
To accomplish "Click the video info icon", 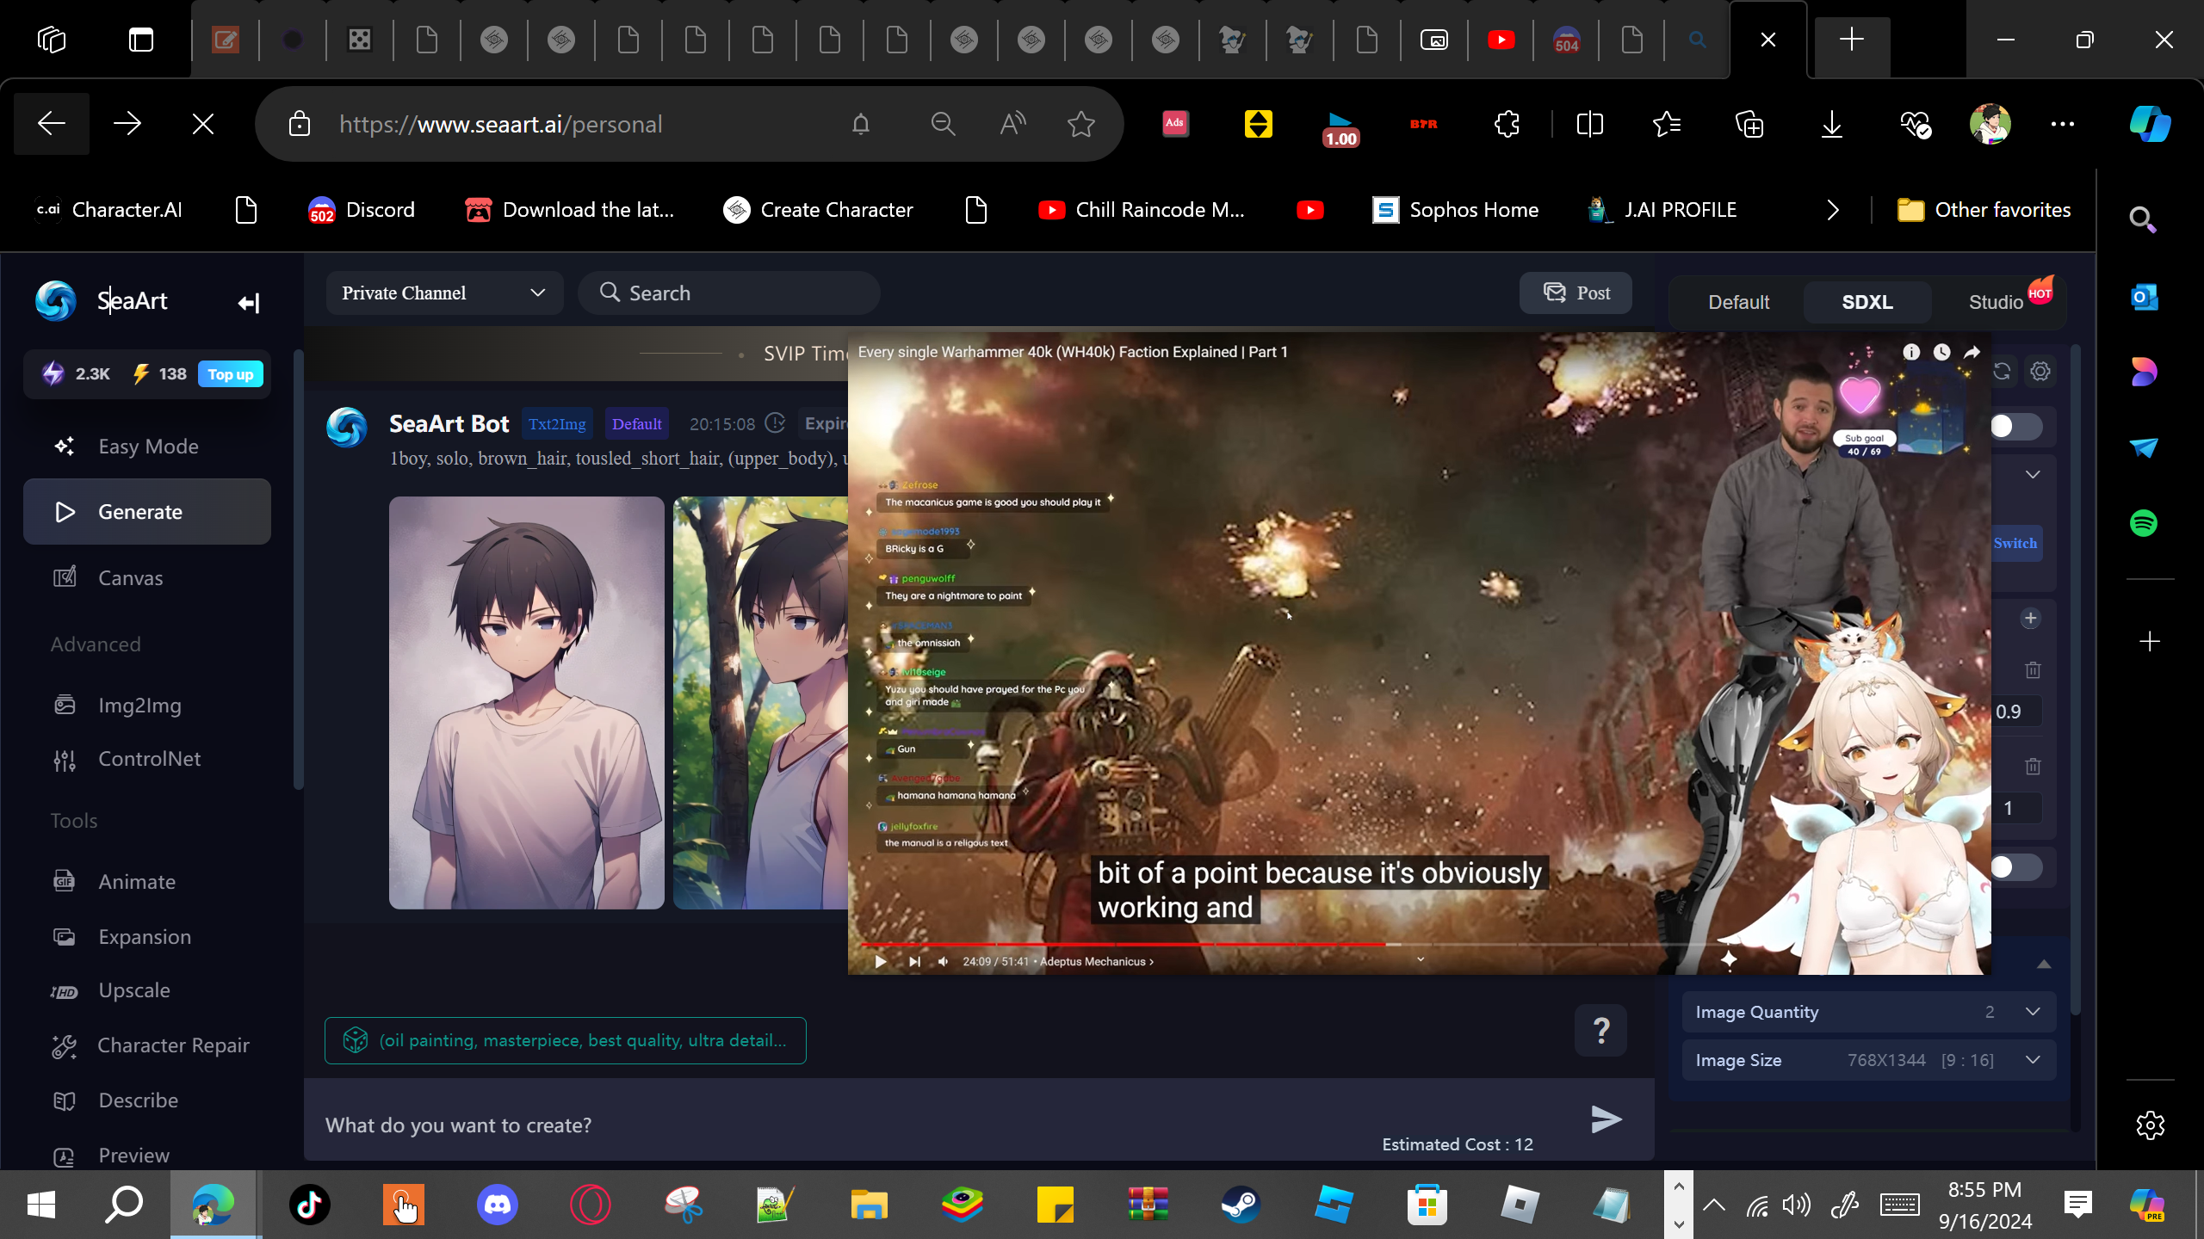I will point(1911,352).
